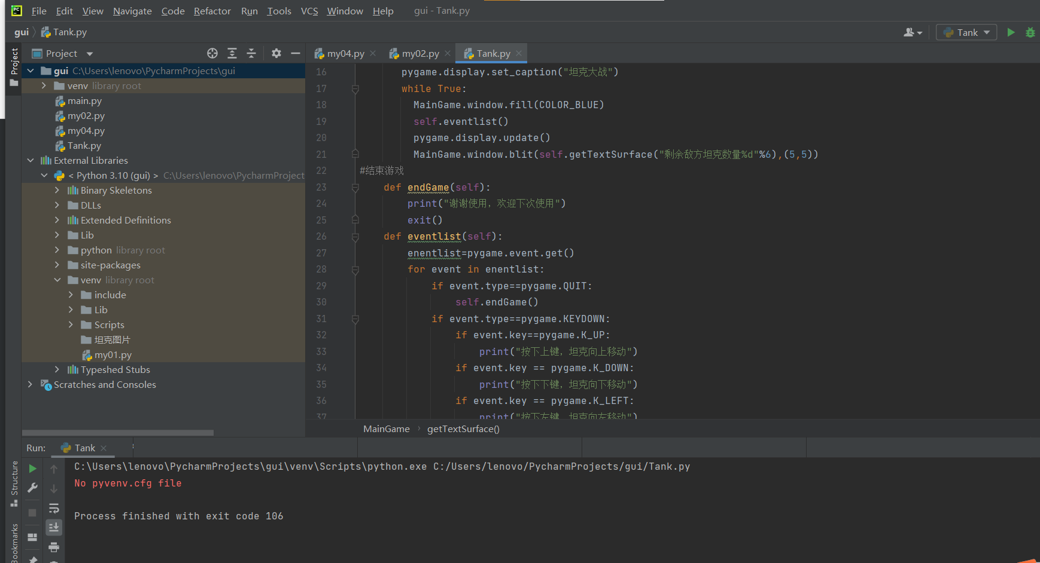Print the console output icon
The image size is (1040, 563).
54,547
